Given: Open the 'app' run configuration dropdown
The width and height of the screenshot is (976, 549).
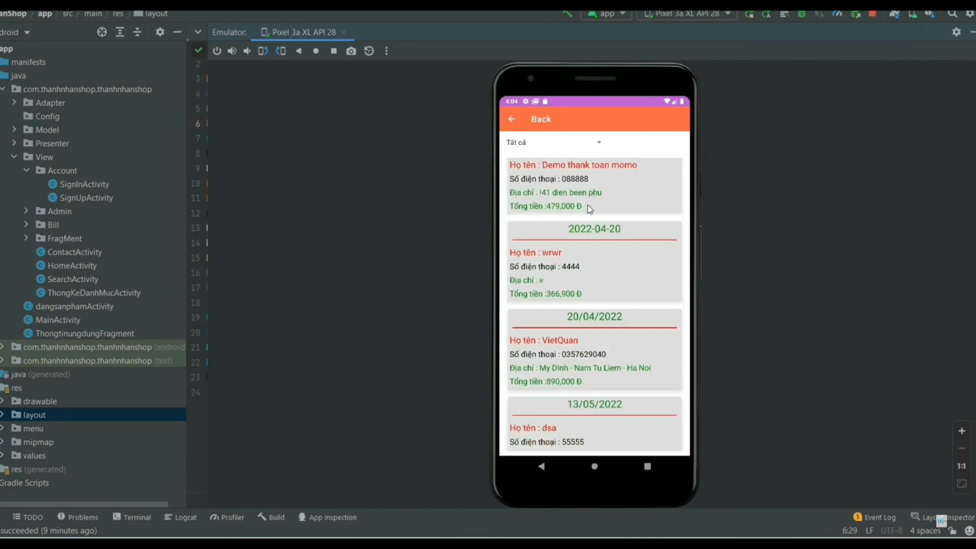Looking at the screenshot, I should [607, 13].
